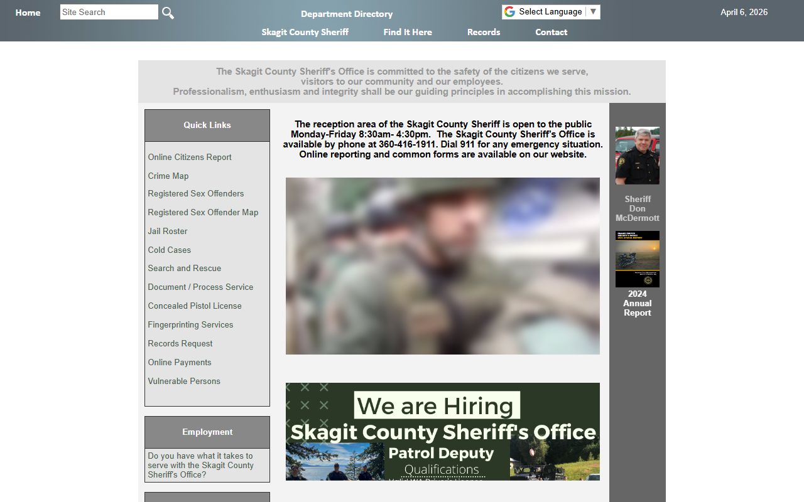Open the Select Language dropdown arrow

click(x=593, y=11)
